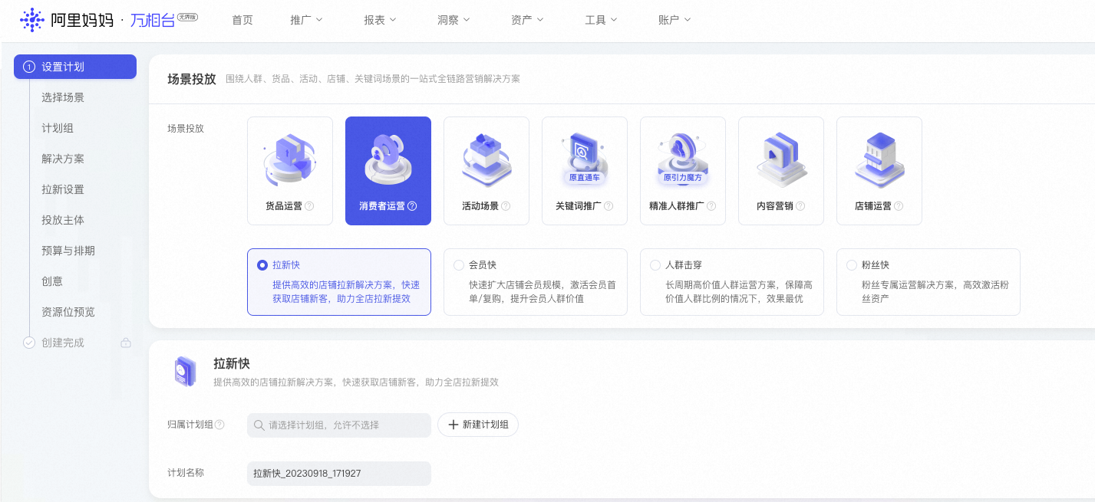Select the 拉新快 radio option
This screenshot has width=1095, height=502.
262,265
